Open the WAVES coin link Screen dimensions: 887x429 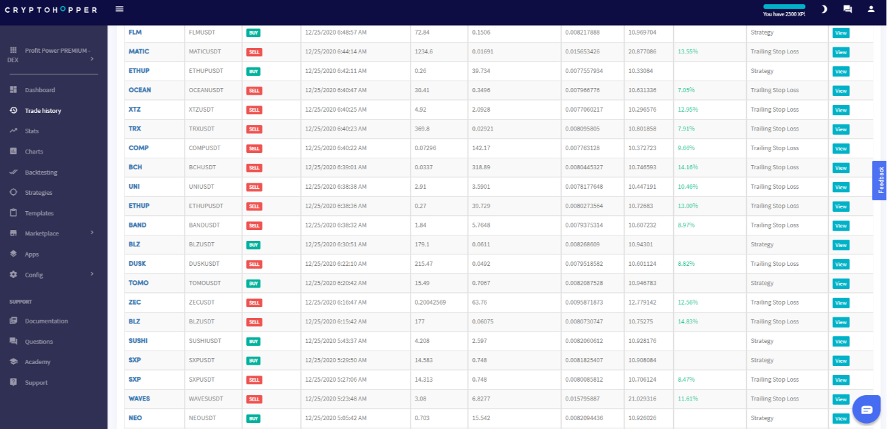point(139,399)
